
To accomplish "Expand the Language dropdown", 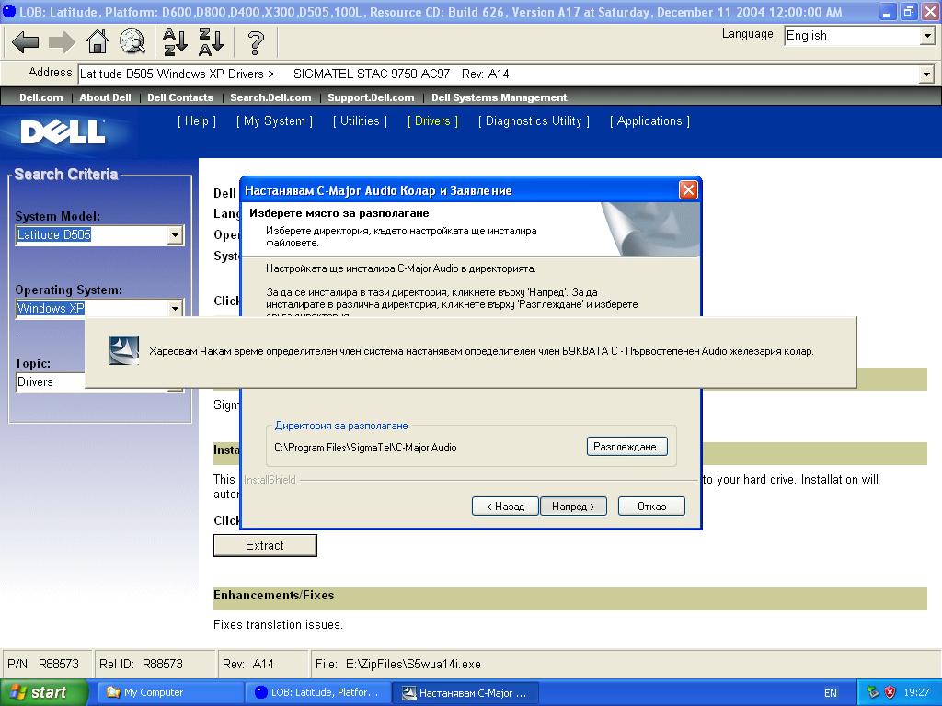I will pos(927,36).
